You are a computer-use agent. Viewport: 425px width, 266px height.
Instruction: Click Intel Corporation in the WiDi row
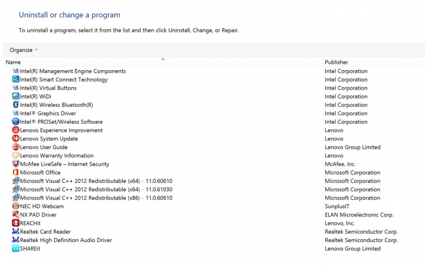coord(346,96)
